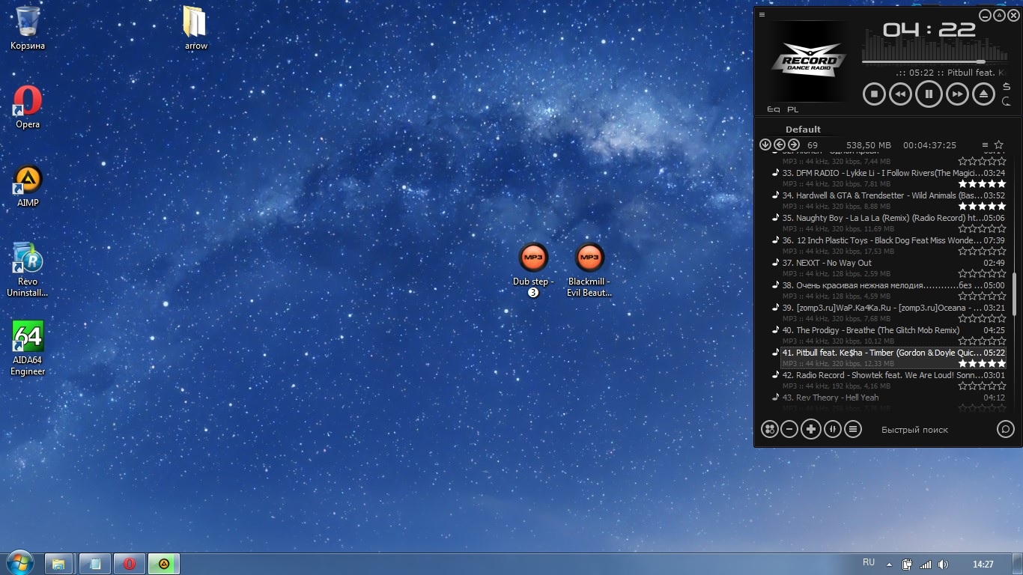Click the Record Dance Radio album art
Image resolution: width=1023 pixels, height=575 pixels.
[808, 61]
